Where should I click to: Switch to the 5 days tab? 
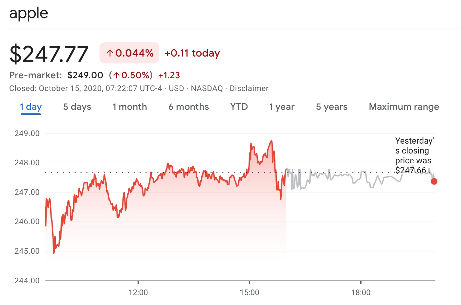(x=77, y=107)
